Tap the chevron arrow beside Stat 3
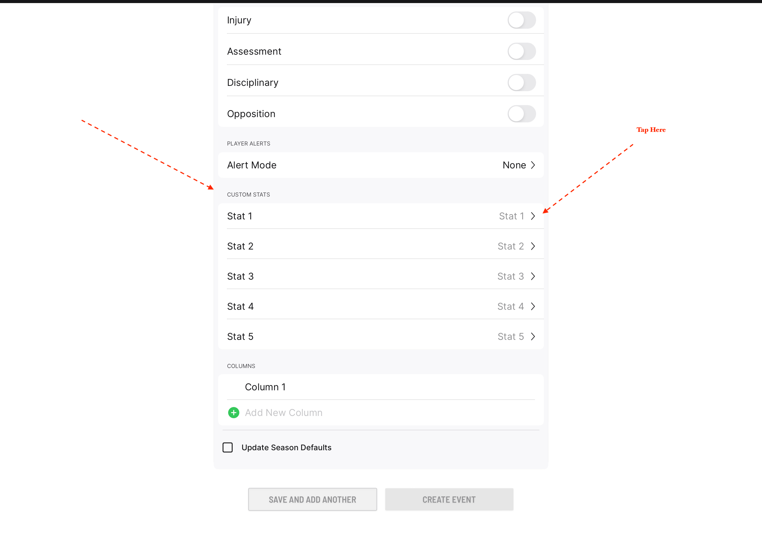 point(533,276)
